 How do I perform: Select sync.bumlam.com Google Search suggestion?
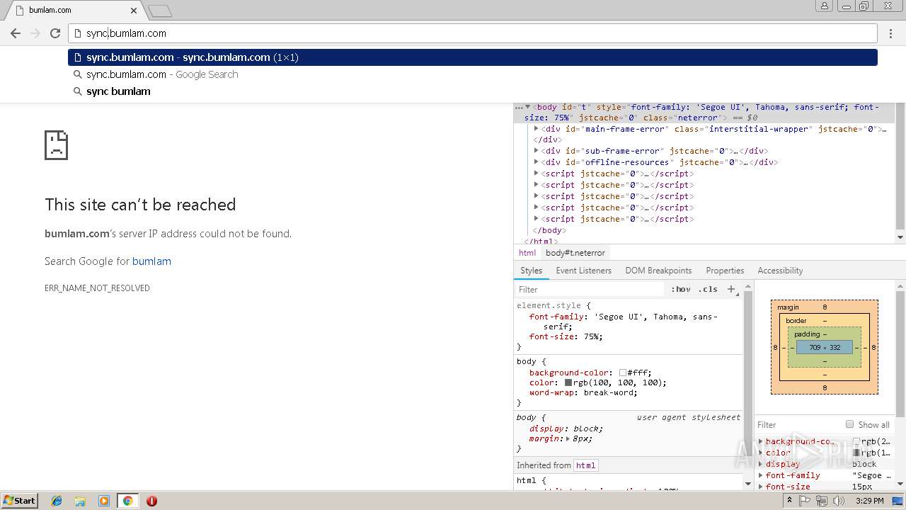coord(473,74)
